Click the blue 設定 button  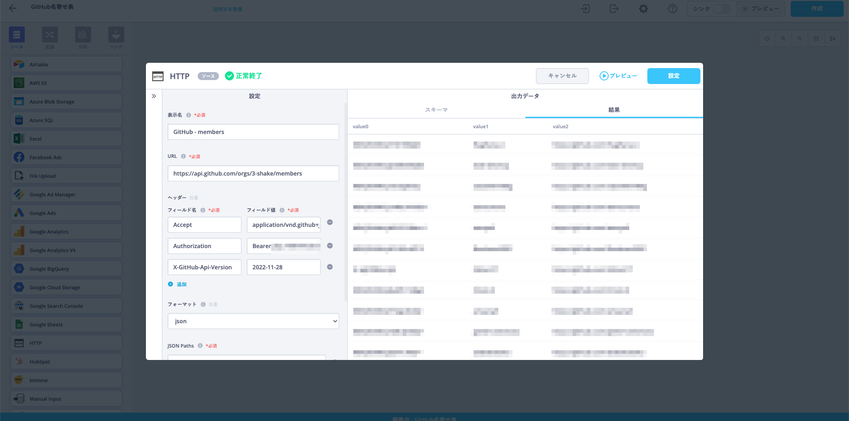[x=673, y=76]
